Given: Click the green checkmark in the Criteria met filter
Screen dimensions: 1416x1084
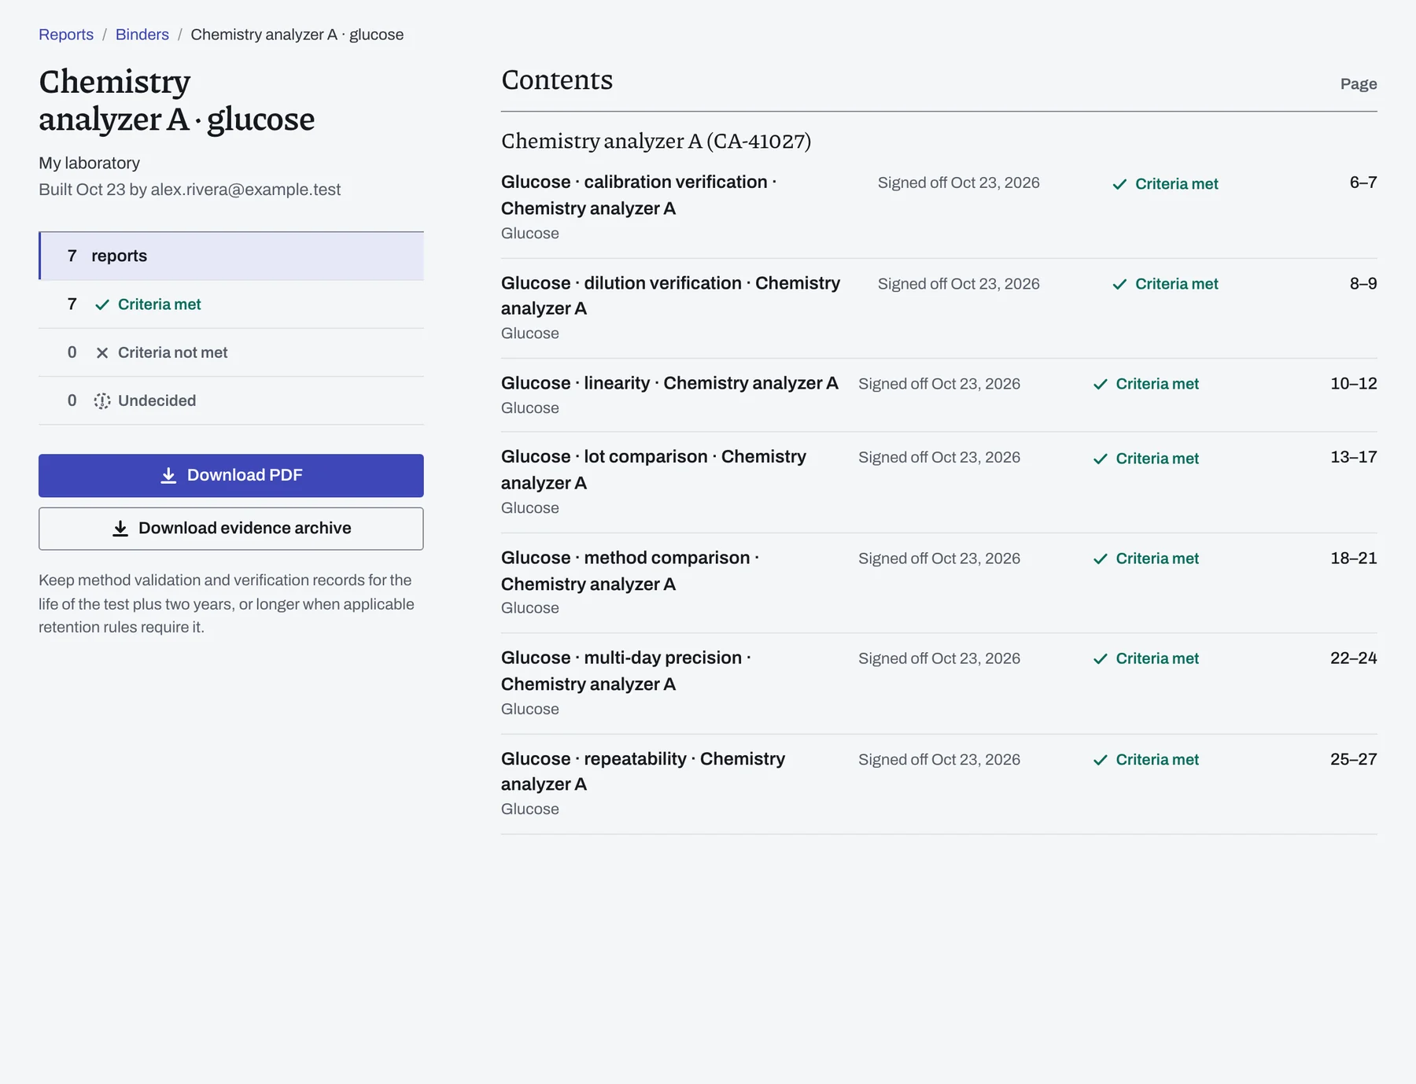Looking at the screenshot, I should point(102,305).
